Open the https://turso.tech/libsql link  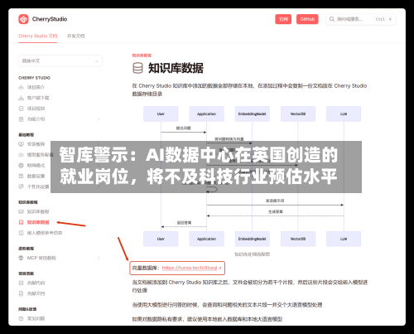[190, 268]
